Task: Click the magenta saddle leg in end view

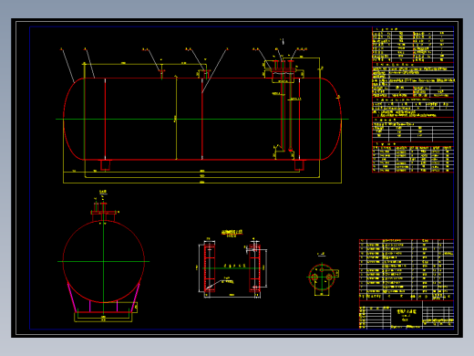Action: 72,298
